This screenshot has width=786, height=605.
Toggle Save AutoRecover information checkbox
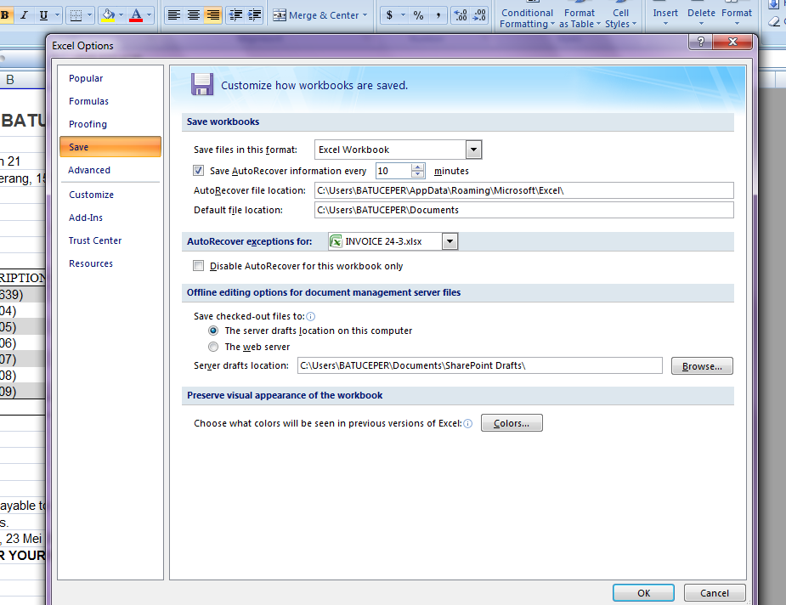point(199,171)
